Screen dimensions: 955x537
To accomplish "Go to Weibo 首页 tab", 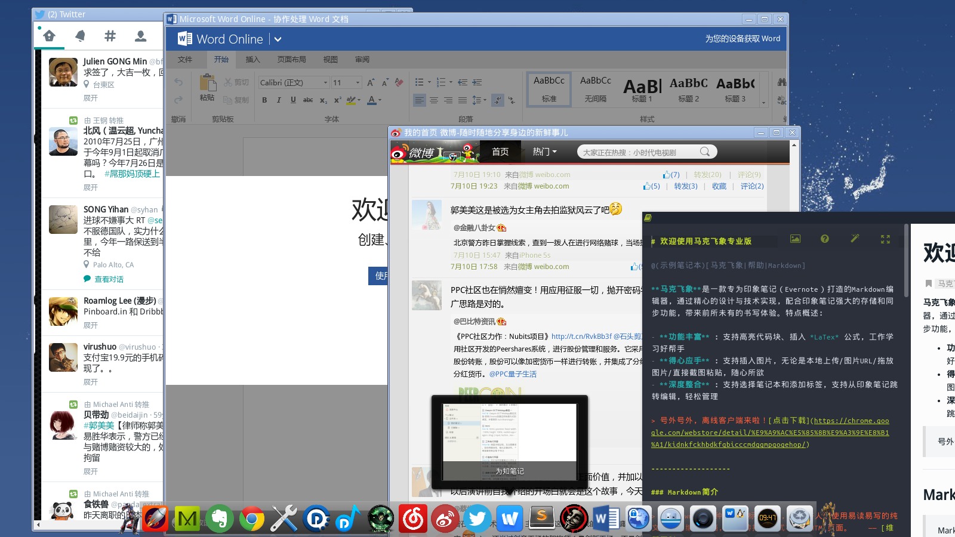I will pyautogui.click(x=500, y=152).
